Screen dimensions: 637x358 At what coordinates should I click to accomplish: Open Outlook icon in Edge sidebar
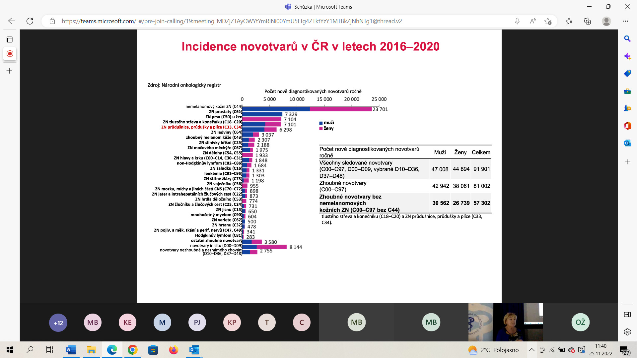[627, 143]
